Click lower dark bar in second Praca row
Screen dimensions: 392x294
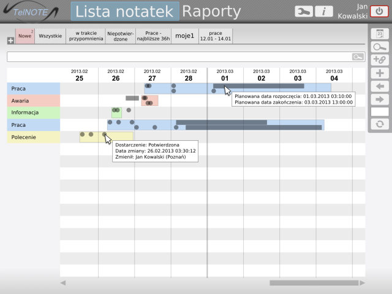click(x=254, y=127)
